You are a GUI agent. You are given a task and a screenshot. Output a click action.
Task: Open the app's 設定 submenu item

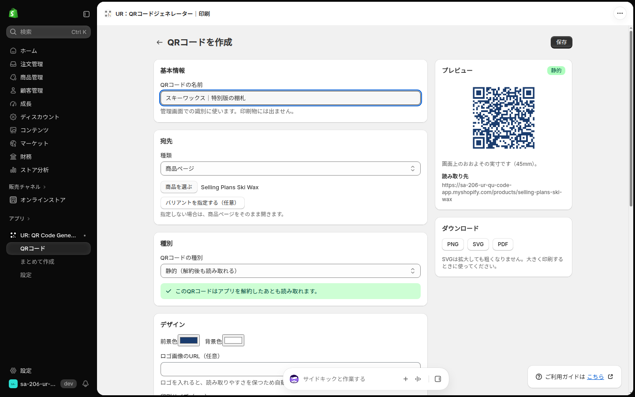pos(49,275)
